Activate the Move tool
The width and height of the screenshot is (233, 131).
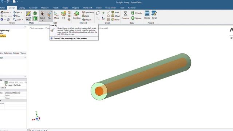coord(56,15)
